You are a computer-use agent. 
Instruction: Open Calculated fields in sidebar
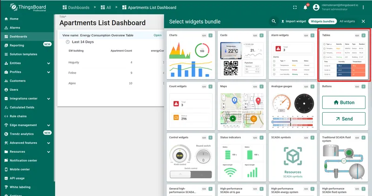(27, 108)
